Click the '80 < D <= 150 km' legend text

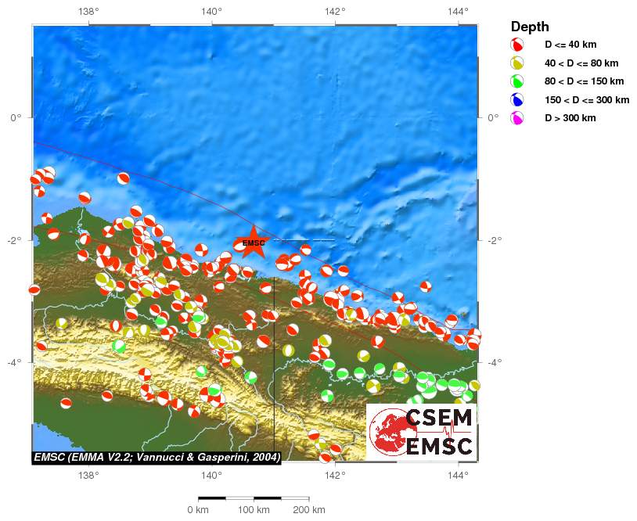pyautogui.click(x=584, y=81)
